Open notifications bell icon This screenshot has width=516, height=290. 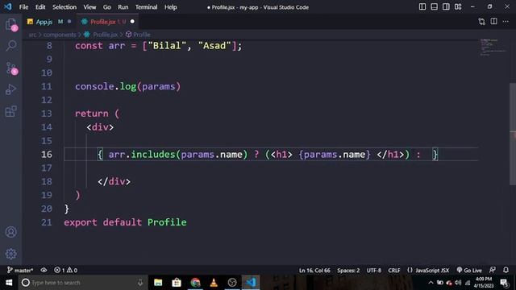tap(506, 271)
